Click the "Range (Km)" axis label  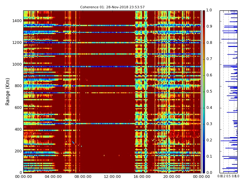(7, 92)
